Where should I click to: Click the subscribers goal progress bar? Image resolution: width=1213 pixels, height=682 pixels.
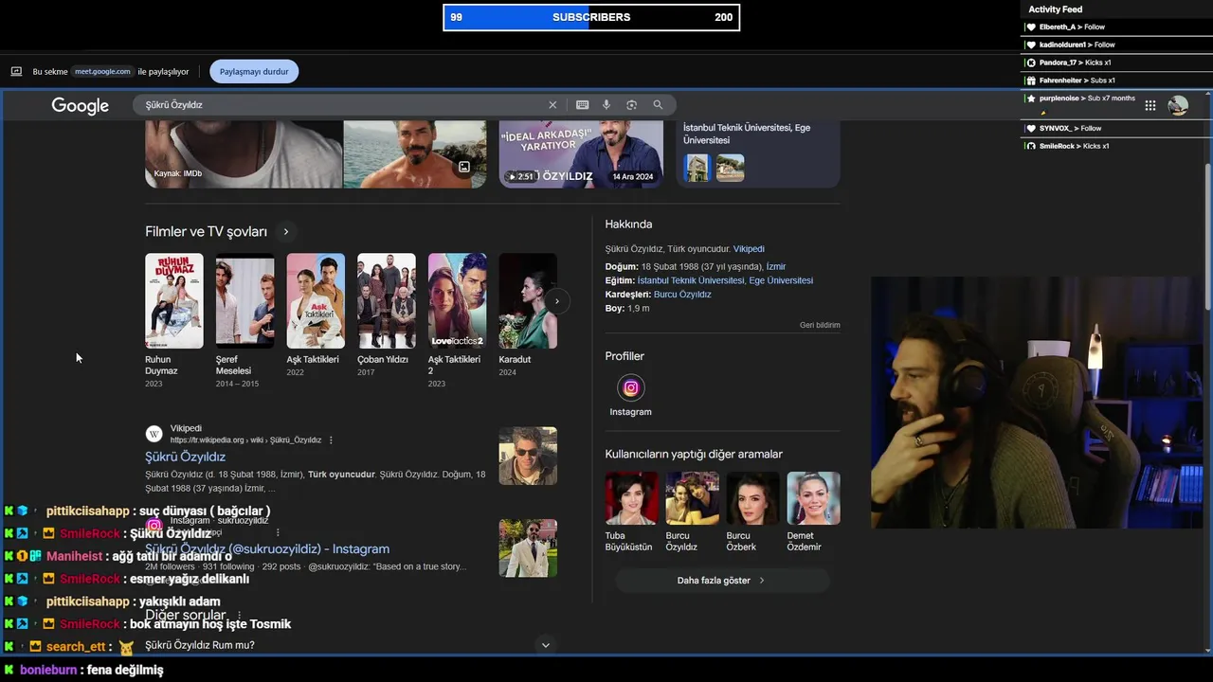point(591,17)
